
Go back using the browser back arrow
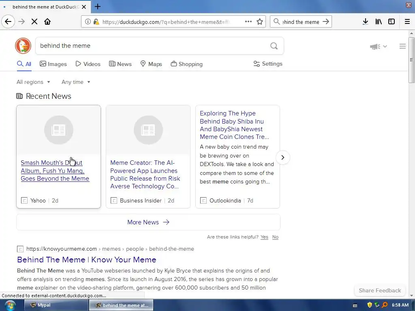click(8, 21)
